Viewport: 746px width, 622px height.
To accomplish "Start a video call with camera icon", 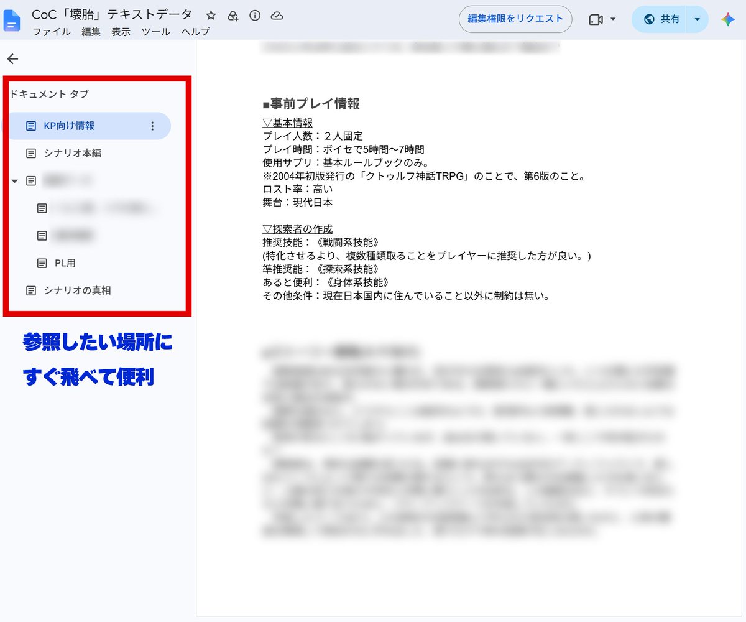I will tap(596, 19).
